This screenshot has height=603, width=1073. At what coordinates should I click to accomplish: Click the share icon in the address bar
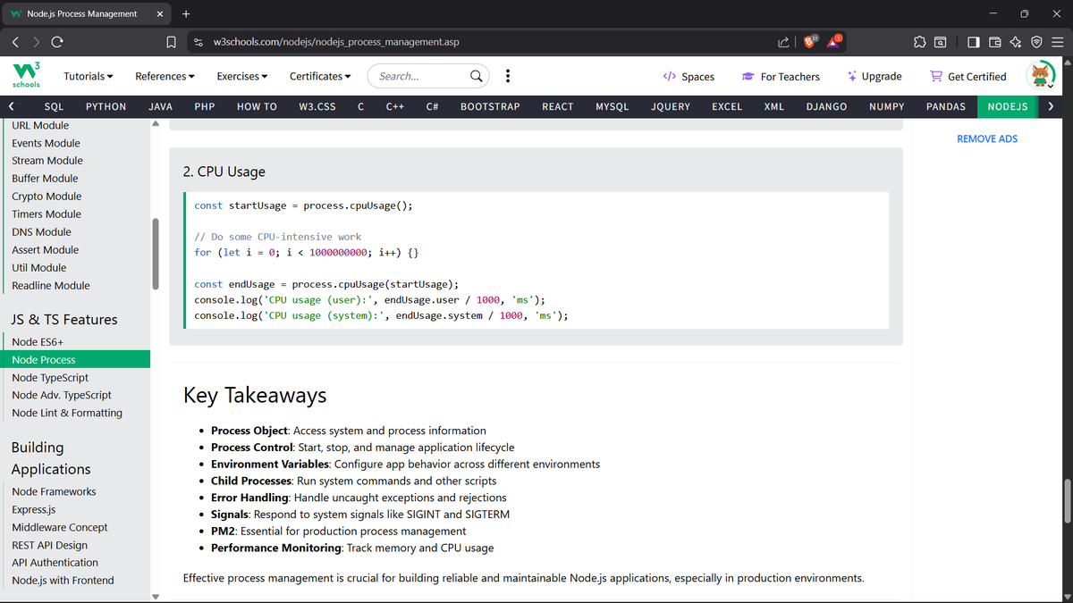[x=784, y=42]
